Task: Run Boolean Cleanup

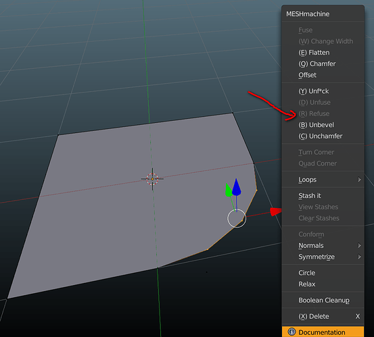Action: [x=323, y=300]
